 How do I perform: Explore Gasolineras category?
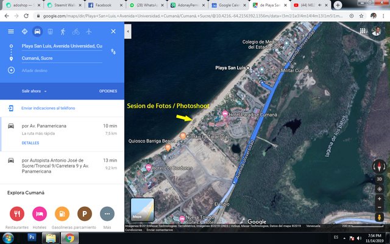coord(62,213)
